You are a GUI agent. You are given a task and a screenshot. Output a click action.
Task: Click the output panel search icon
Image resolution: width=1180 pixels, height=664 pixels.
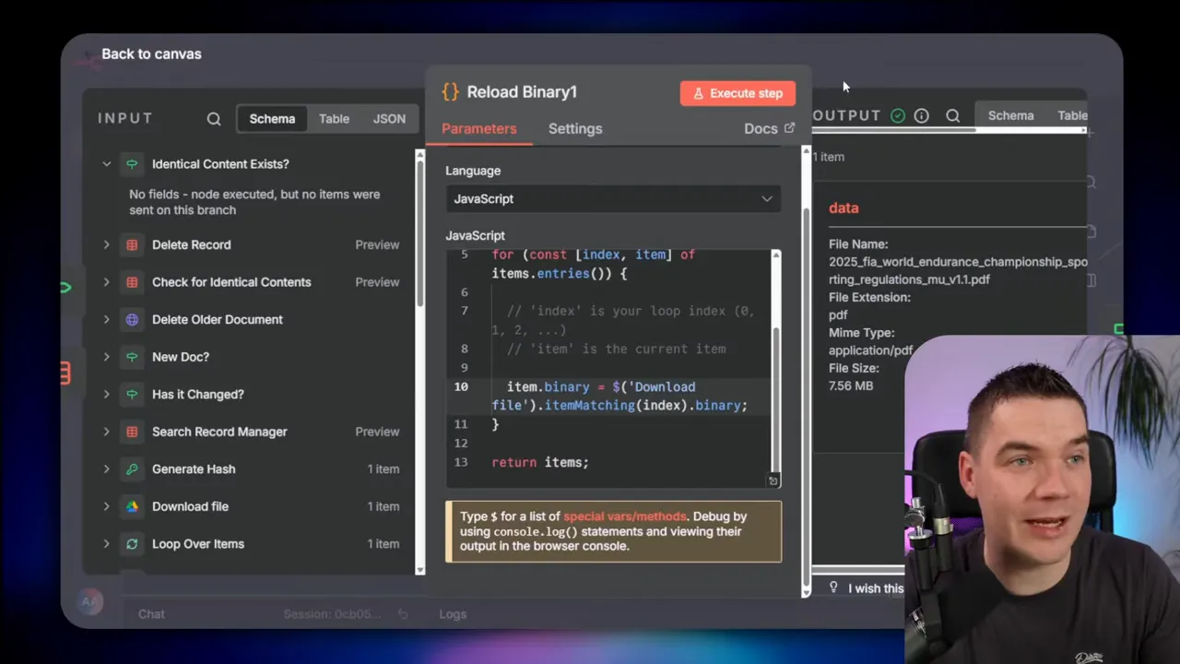(953, 116)
